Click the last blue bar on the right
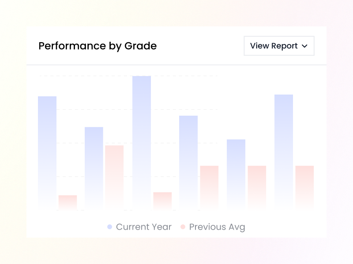The height and width of the screenshot is (264, 353). tap(284, 151)
